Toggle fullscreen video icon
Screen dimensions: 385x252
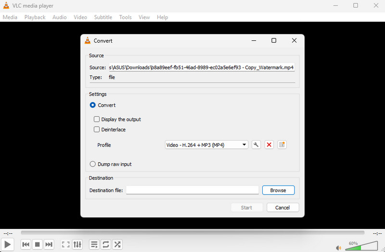pos(65,244)
